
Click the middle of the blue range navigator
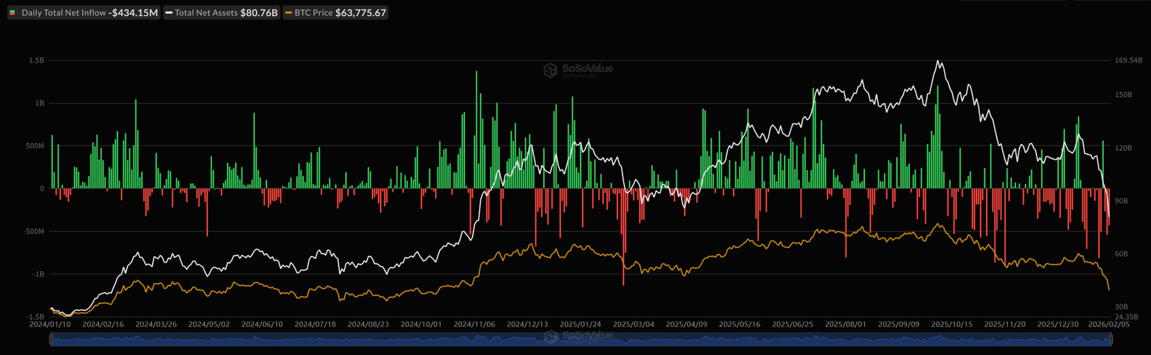pos(581,340)
